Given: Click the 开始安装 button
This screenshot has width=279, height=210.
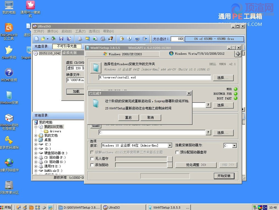Looking at the screenshot, I should click(x=224, y=176).
